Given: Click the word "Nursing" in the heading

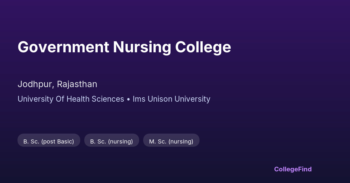Looking at the screenshot, I should pos(142,47).
